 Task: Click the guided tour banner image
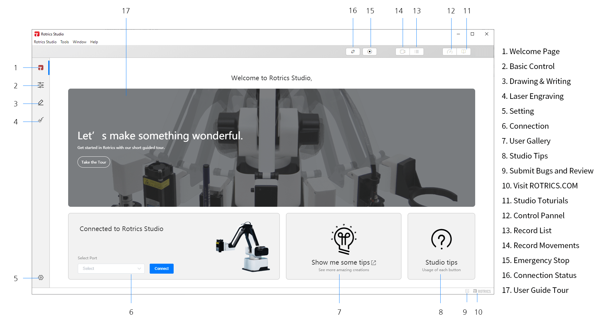pos(272,148)
